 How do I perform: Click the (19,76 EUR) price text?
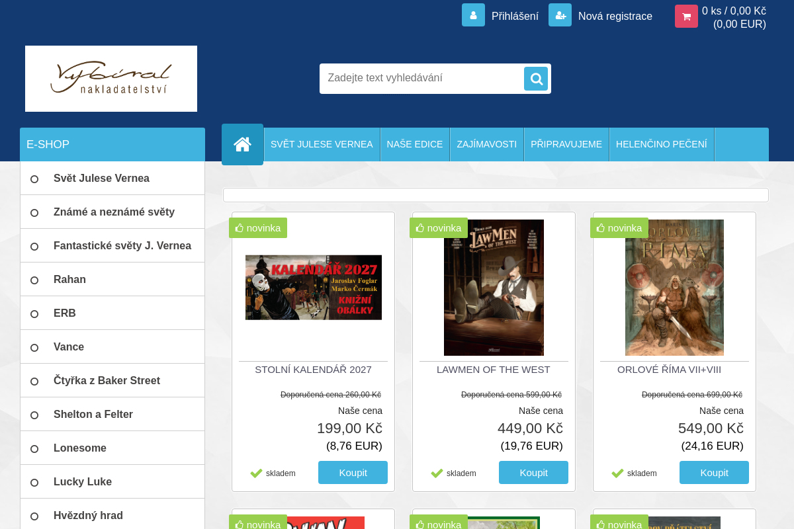(532, 446)
